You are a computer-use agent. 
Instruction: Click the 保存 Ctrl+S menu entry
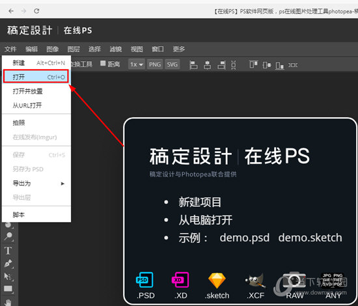coord(36,155)
